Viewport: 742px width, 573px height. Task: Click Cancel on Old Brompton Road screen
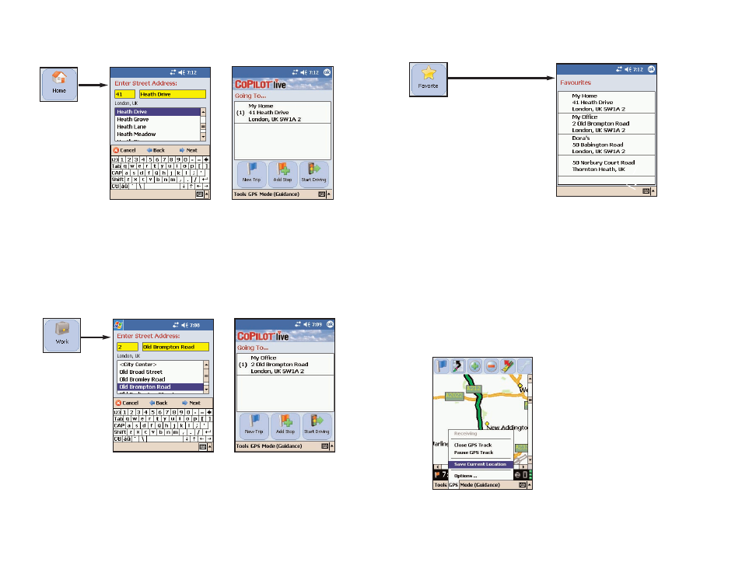click(x=127, y=404)
